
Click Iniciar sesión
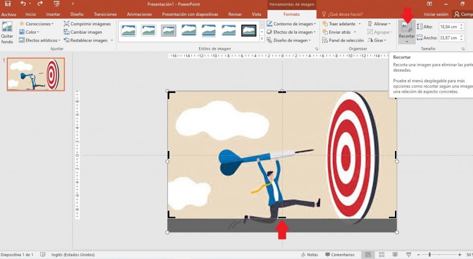pos(436,14)
